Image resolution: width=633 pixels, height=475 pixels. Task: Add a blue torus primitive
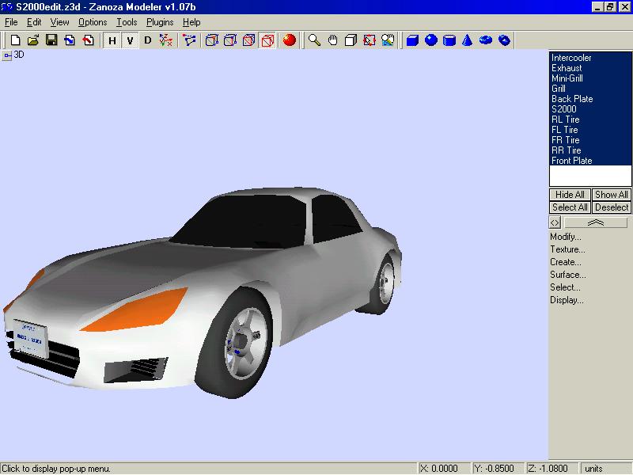click(x=486, y=40)
